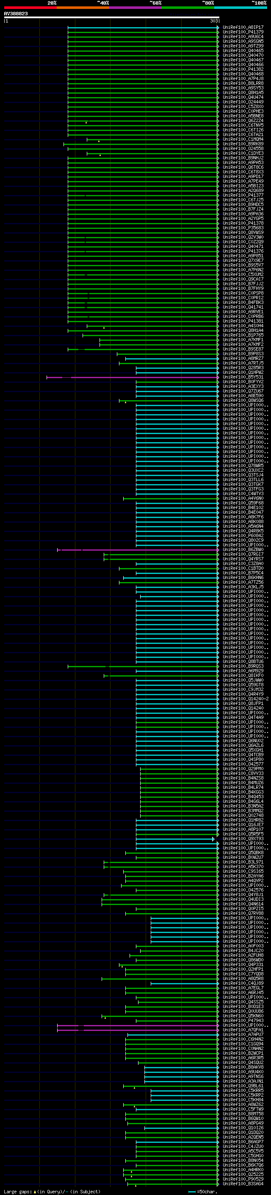Select the UniRef100_Q8H1A5 label
This screenshot has height=1195, width=271.
243,92
